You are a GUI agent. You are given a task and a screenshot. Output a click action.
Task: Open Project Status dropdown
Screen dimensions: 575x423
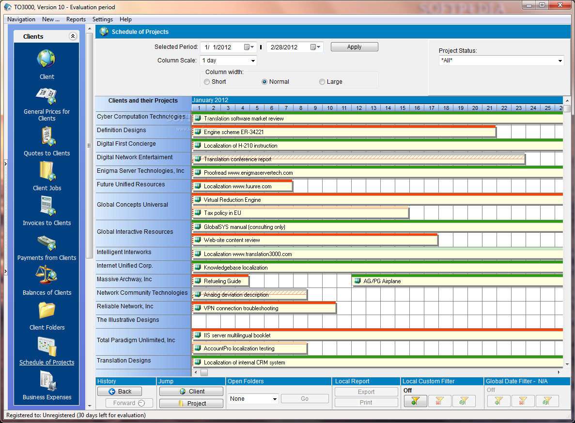pyautogui.click(x=560, y=61)
